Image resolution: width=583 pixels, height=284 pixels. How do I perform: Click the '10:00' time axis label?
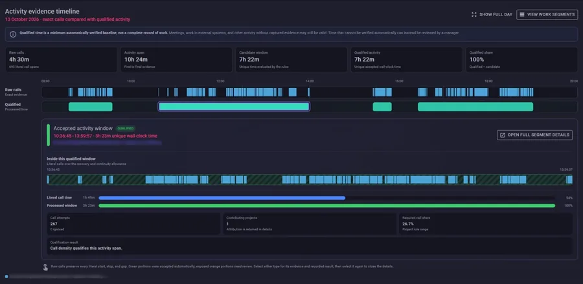[131, 81]
